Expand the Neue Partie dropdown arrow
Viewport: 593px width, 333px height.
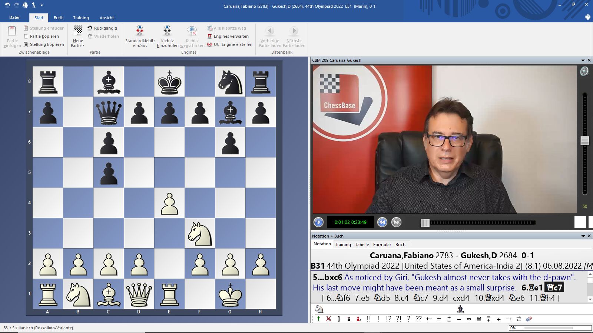coord(83,46)
